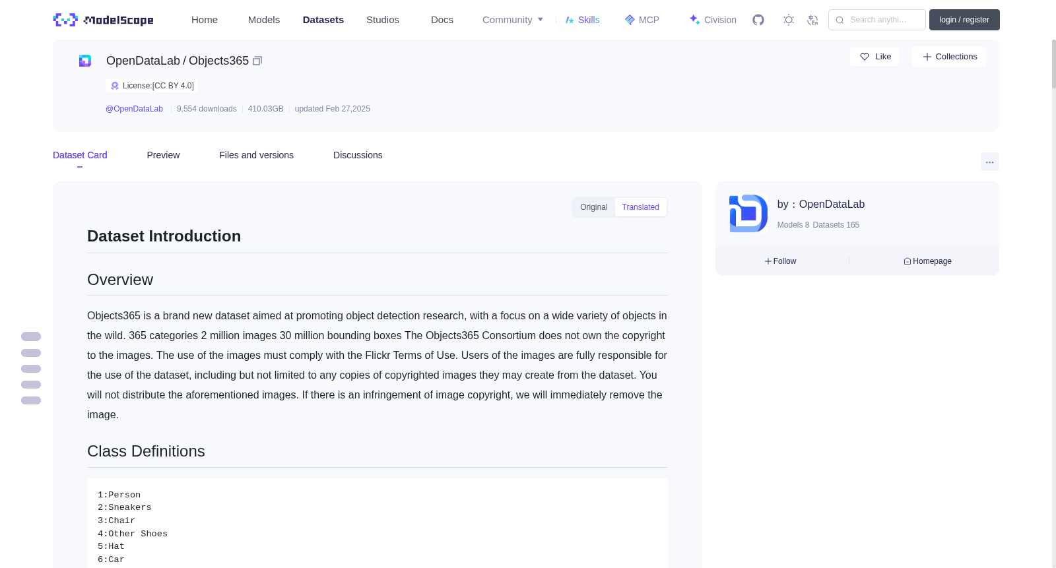Screen dimensions: 1056x568
Task: Click the '5:Hat' class line
Action: [111, 546]
